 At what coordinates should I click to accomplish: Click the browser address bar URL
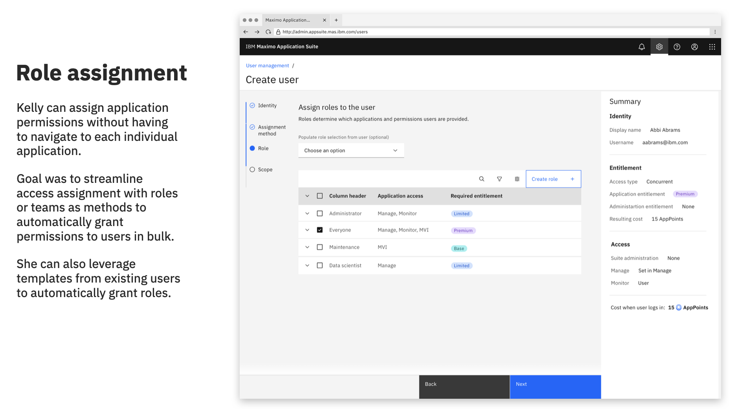pos(325,32)
